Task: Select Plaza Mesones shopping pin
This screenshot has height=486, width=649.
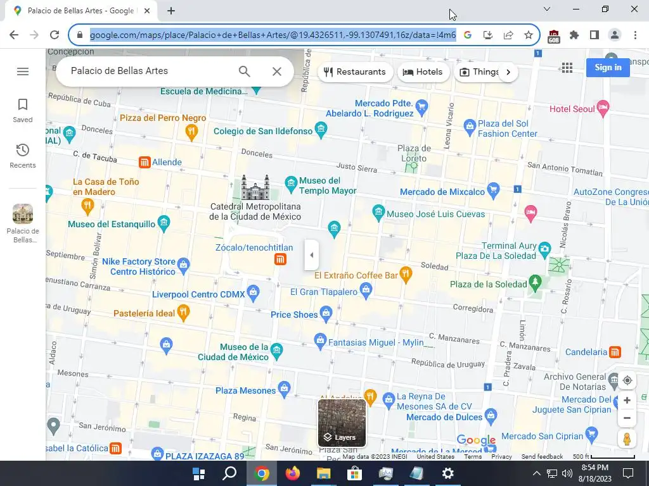Action: point(284,389)
